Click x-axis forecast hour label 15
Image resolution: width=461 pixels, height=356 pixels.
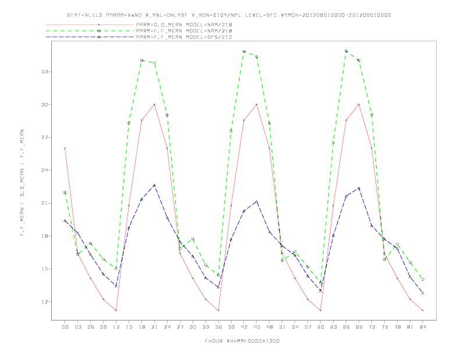click(x=129, y=327)
